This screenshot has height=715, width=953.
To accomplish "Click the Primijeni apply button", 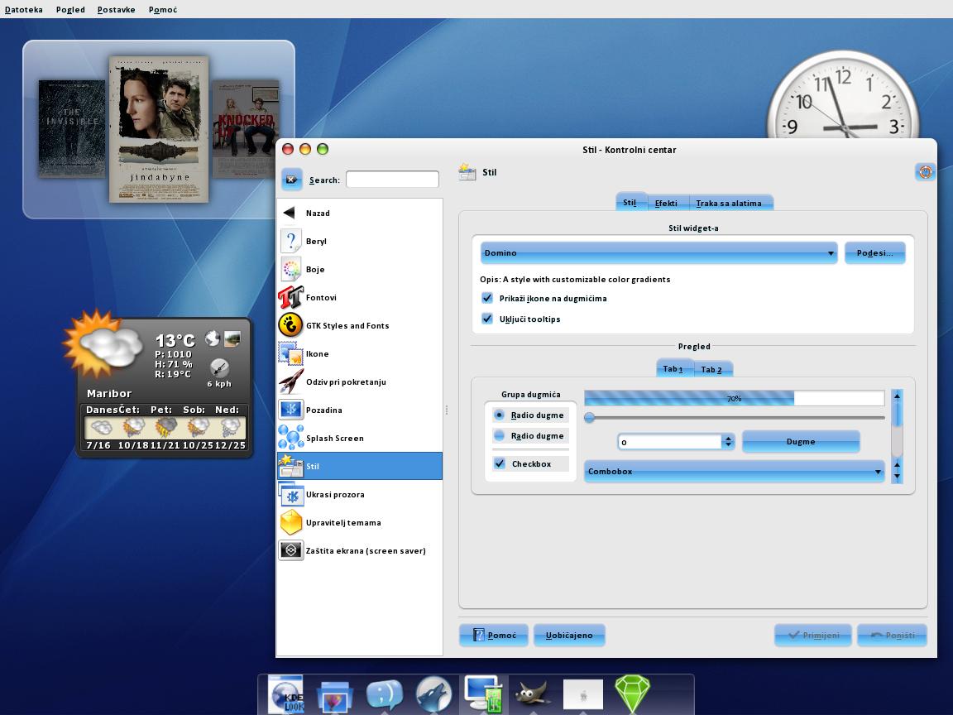I will (812, 636).
